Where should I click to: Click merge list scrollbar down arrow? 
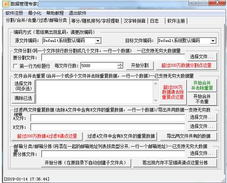coord(155,100)
